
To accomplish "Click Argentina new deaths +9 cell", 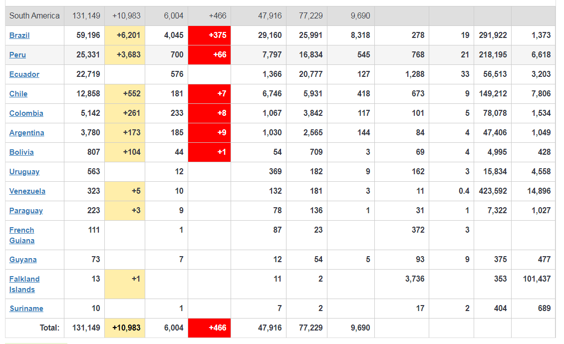I will point(209,132).
